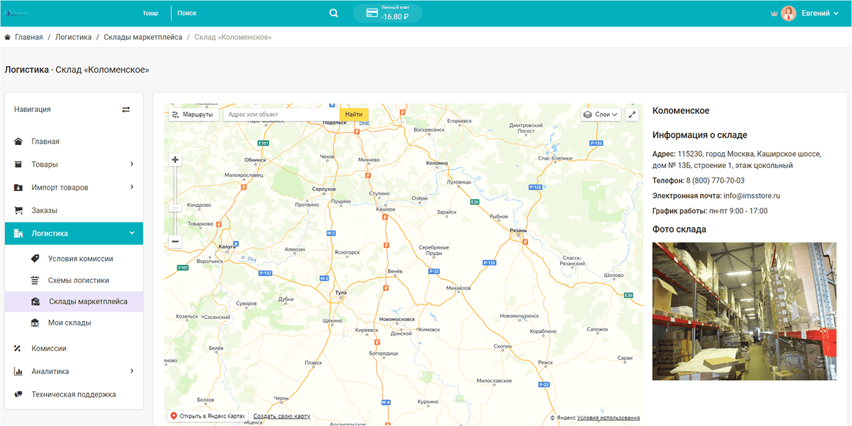Screen dimensions: 852x426
Task: Open the Слои layers dropdown on the map
Action: pyautogui.click(x=601, y=114)
